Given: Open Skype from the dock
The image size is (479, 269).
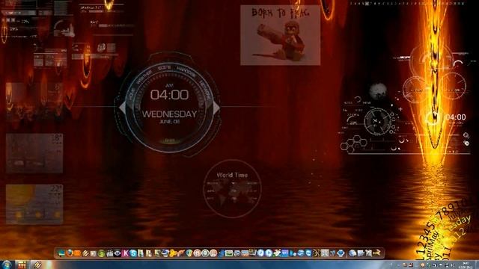Looking at the screenshot, I should coord(133,253).
